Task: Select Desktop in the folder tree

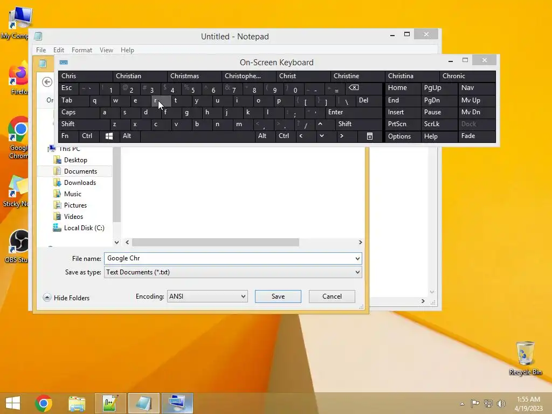Action: (75, 160)
